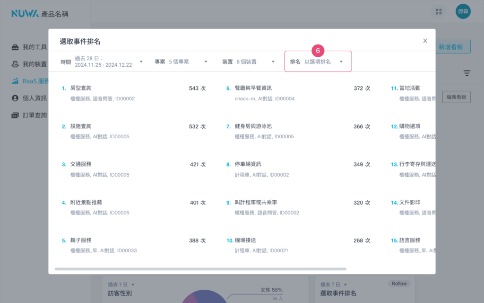Select ranking item 交通服務
484x303 pixels.
click(81, 164)
